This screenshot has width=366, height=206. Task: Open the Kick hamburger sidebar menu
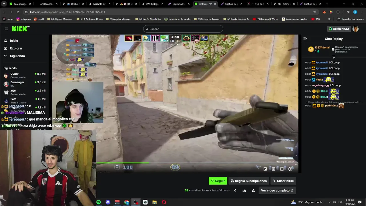(6, 29)
